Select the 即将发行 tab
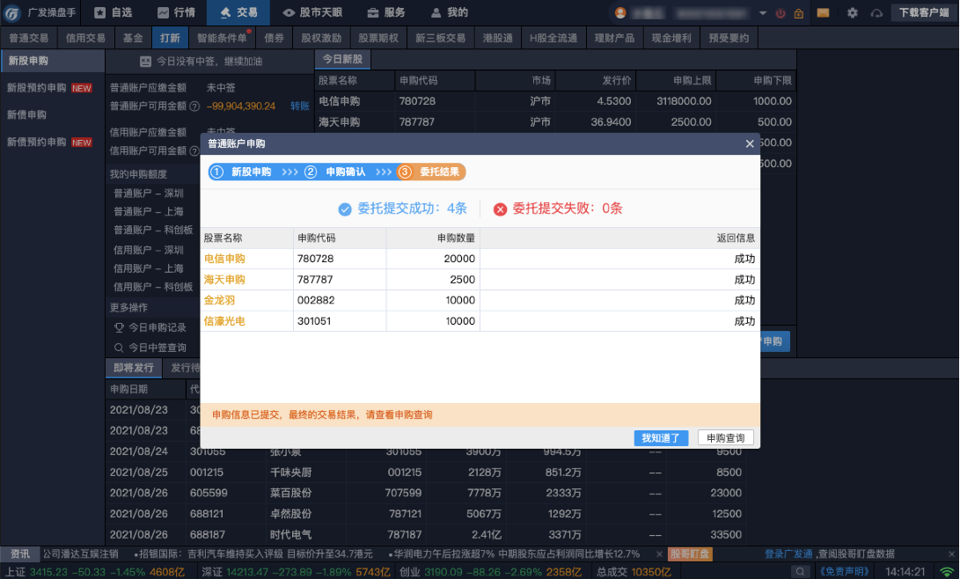Viewport: 960px width, 579px height. (134, 368)
